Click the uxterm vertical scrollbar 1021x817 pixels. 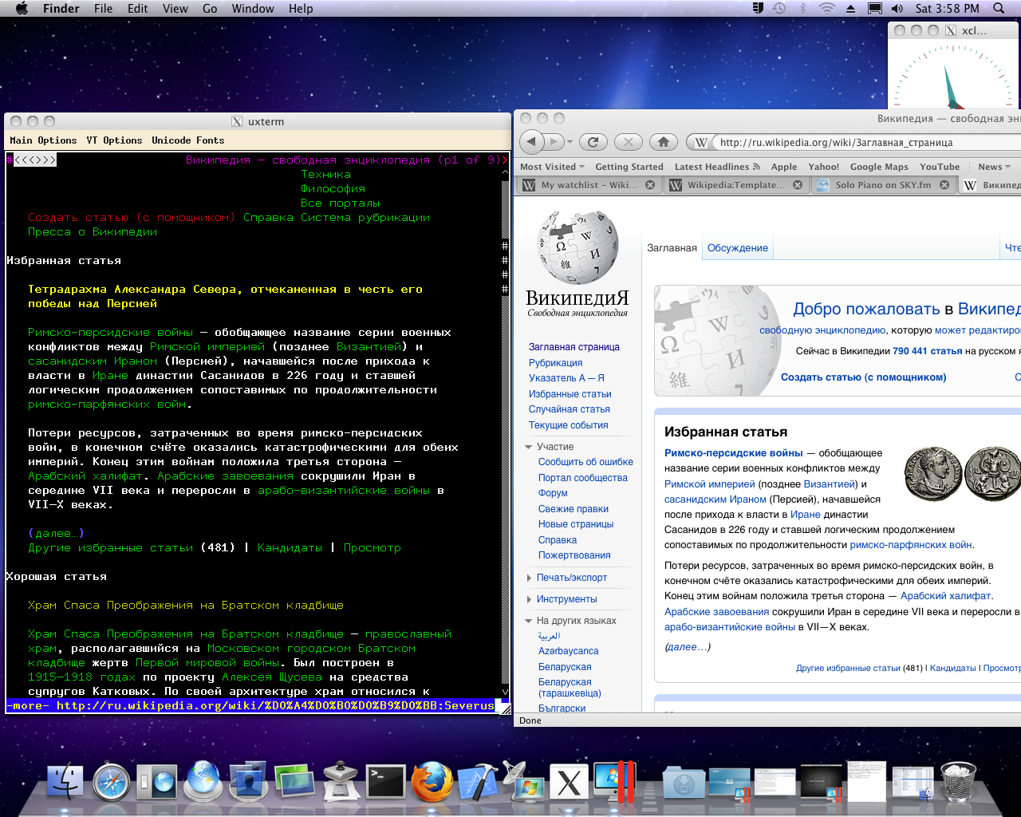505,479
